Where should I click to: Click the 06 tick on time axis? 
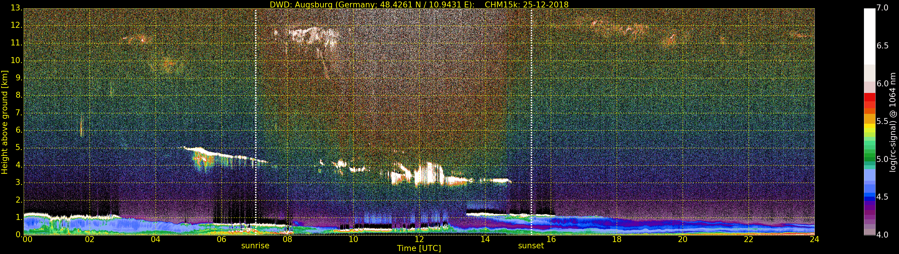222,239
